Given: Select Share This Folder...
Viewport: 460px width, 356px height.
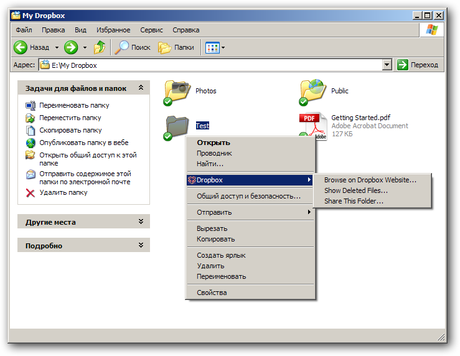Looking at the screenshot, I should 373,201.
